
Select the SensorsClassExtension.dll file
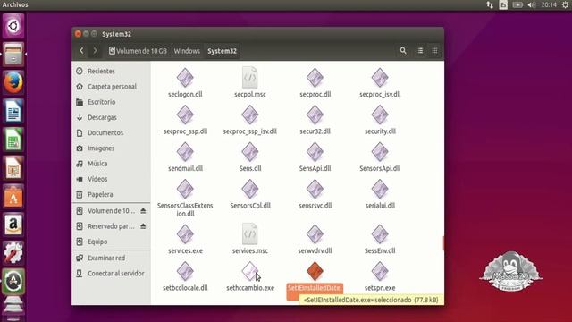(185, 198)
